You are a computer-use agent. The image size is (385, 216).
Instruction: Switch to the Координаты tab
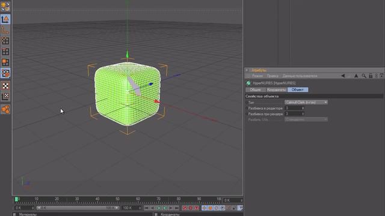(x=277, y=89)
